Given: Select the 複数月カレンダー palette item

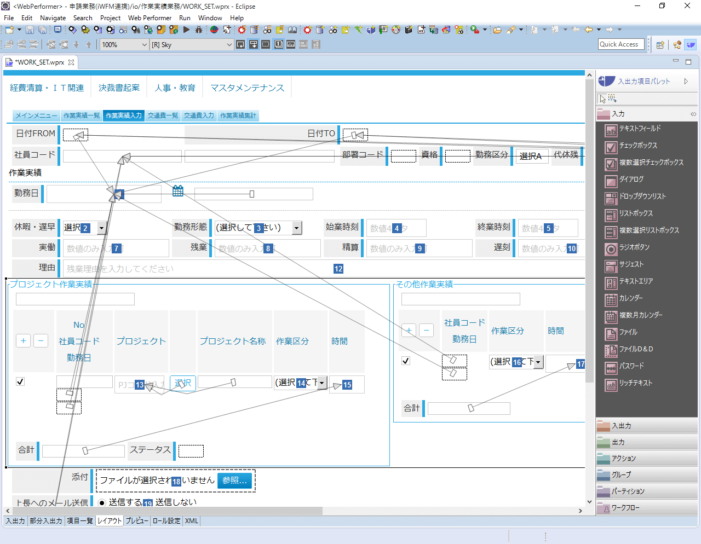Looking at the screenshot, I should pyautogui.click(x=646, y=315).
